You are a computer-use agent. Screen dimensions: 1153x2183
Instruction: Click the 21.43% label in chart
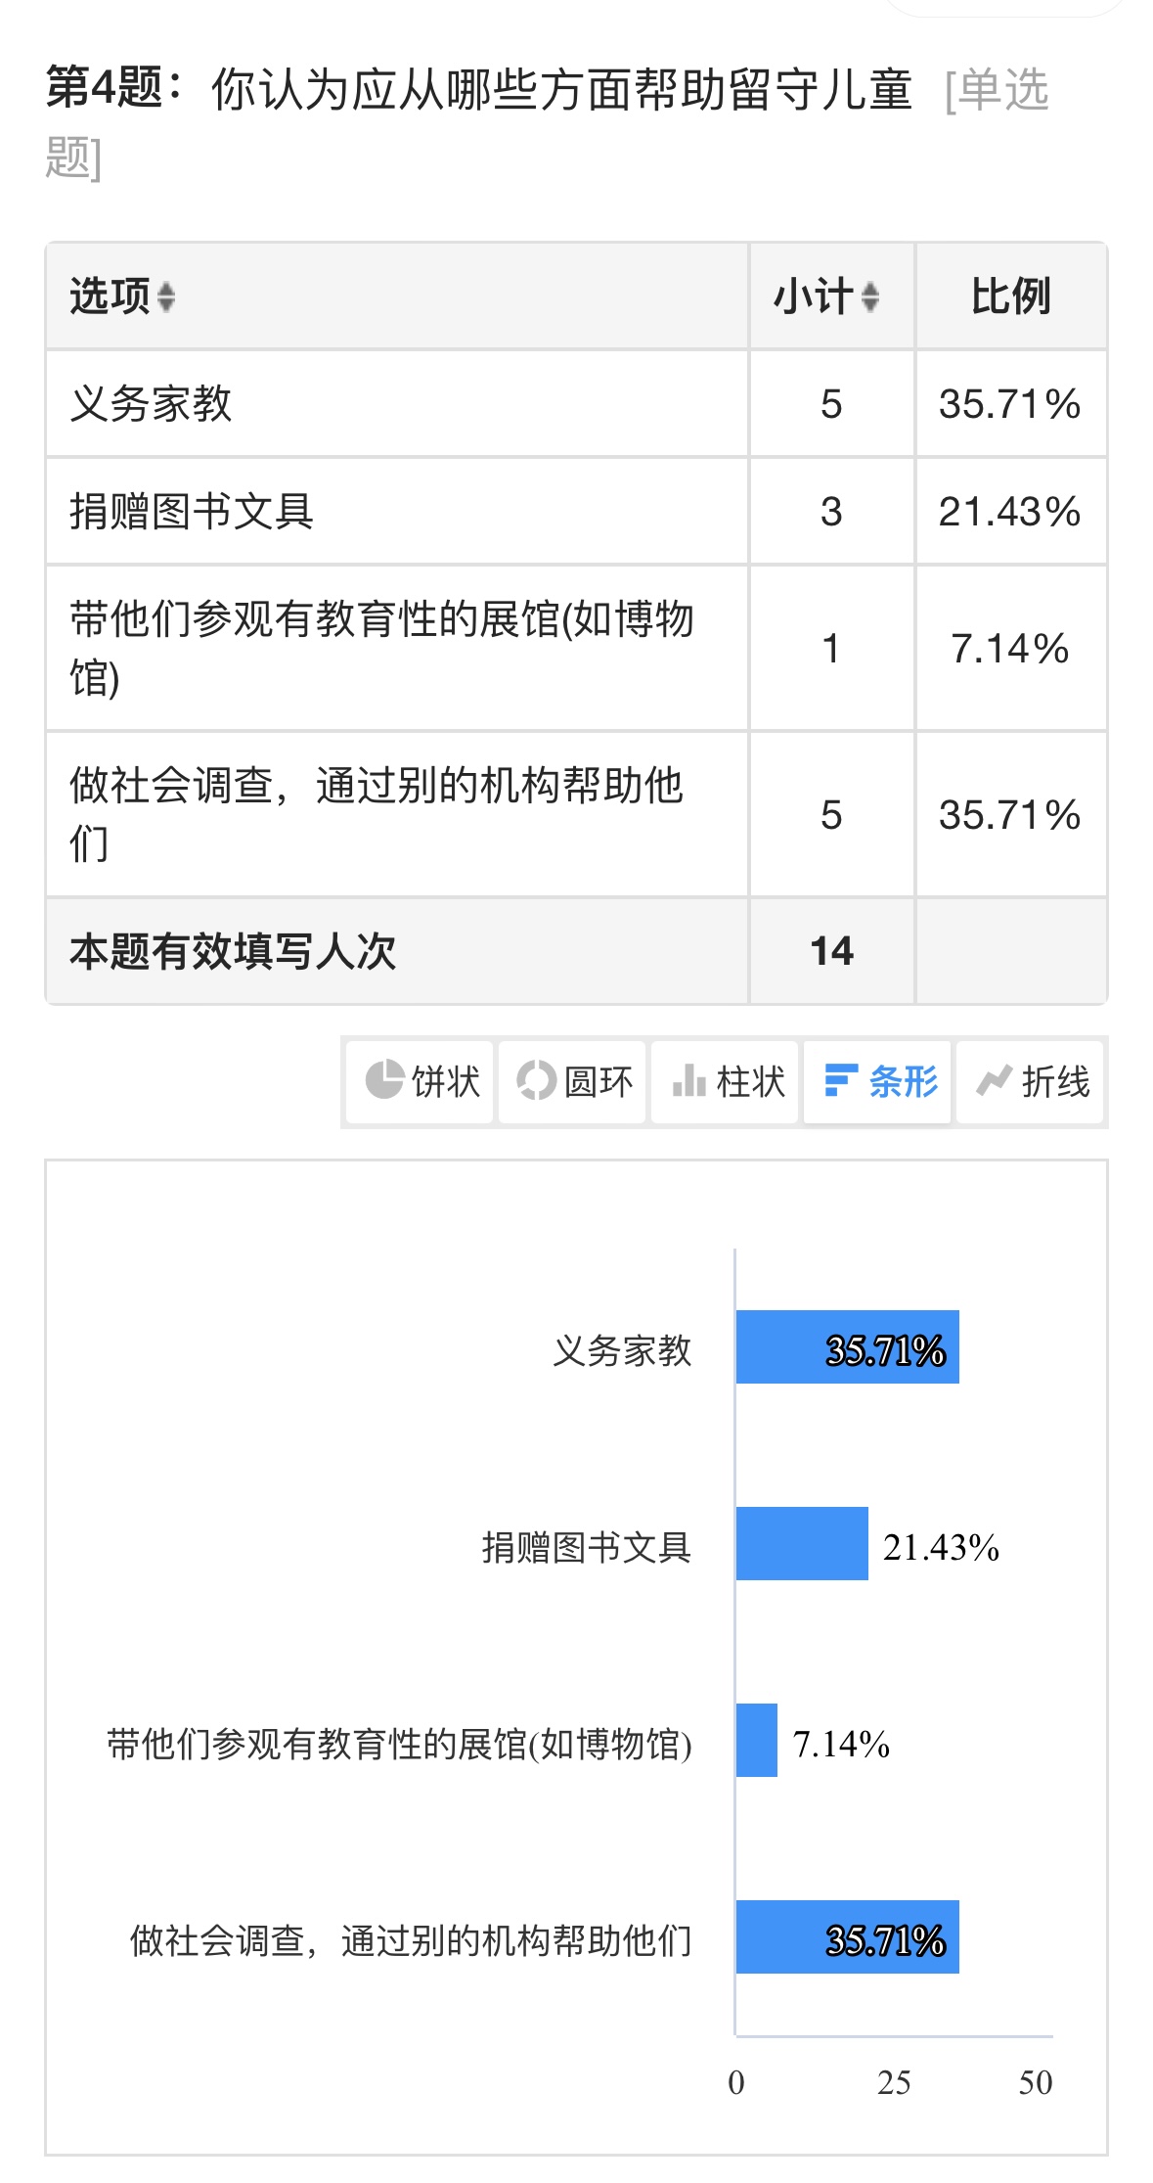(x=941, y=1547)
